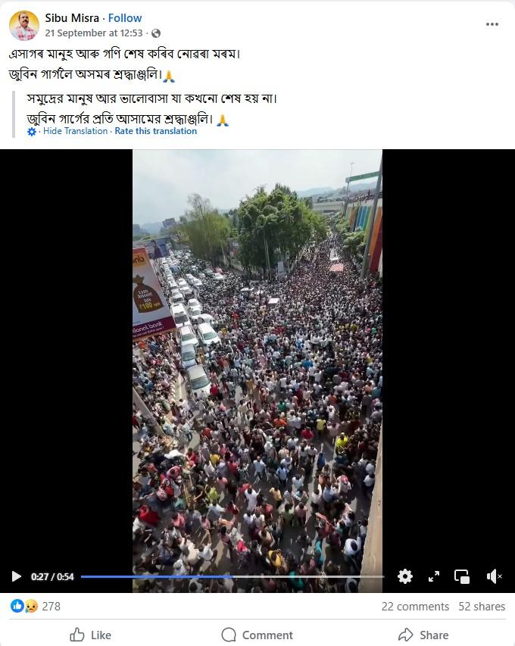Share the post
The width and height of the screenshot is (515, 646).
click(423, 635)
